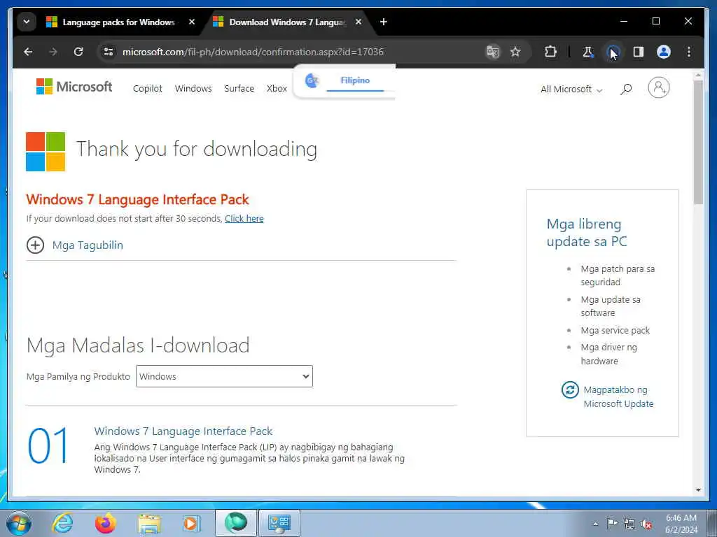Switch to Language packs for Windows tab

[x=119, y=22]
